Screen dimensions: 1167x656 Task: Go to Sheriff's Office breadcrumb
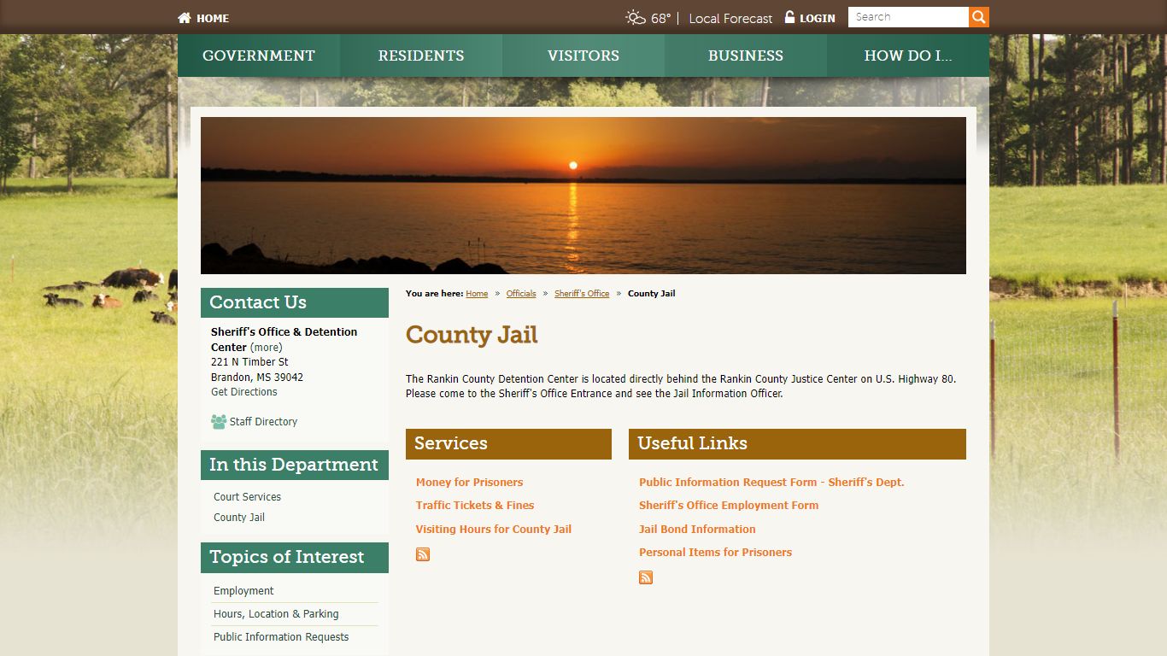pyautogui.click(x=582, y=293)
